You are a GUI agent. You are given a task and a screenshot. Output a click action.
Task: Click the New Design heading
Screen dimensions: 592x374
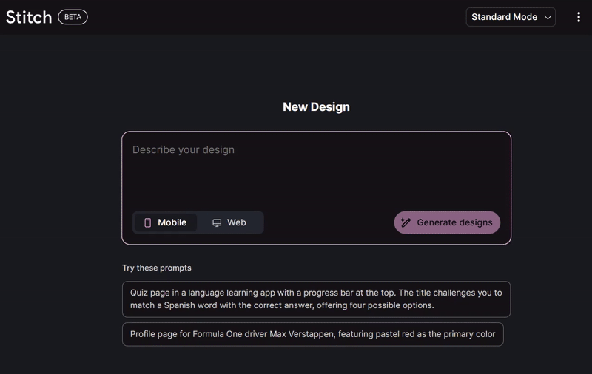tap(317, 106)
